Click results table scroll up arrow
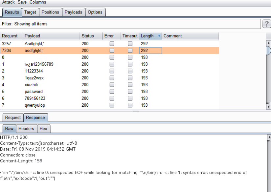Screen dimensions: 271x192 pos(268,43)
